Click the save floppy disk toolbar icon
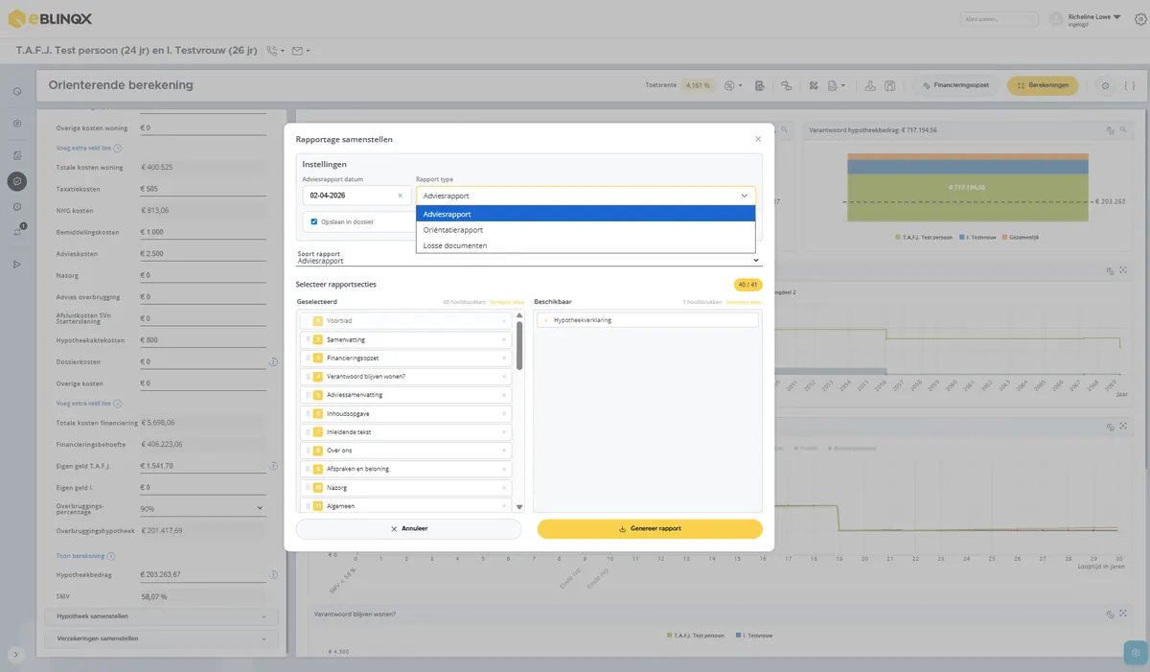Viewport: 1150px width, 672px height. pos(890,85)
